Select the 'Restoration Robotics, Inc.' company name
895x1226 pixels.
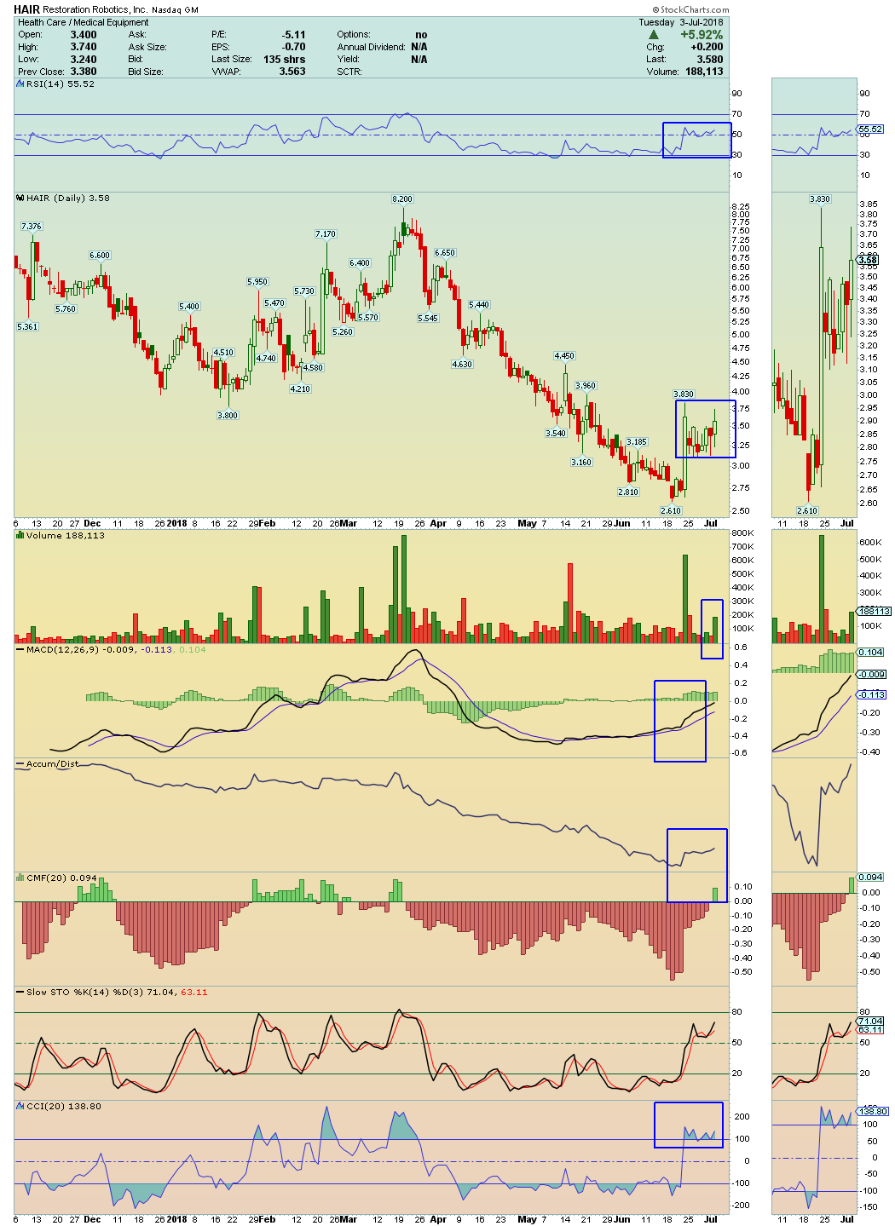click(95, 10)
